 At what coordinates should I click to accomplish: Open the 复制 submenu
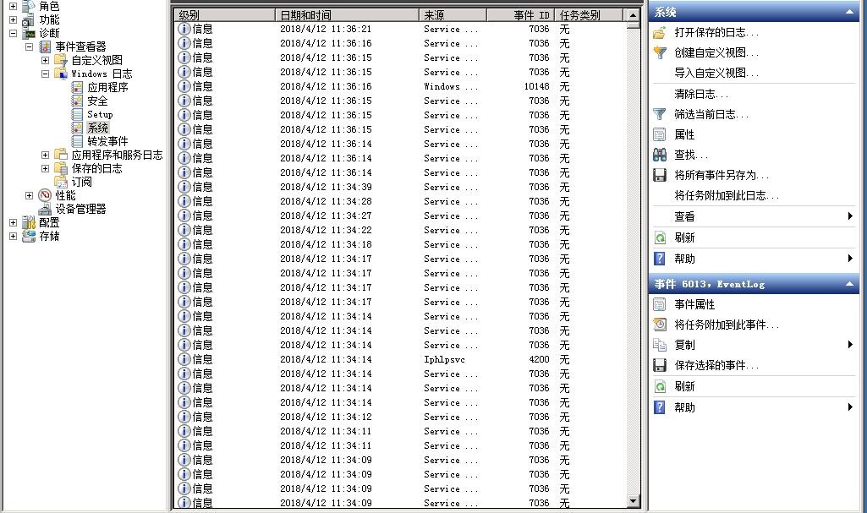click(850, 345)
